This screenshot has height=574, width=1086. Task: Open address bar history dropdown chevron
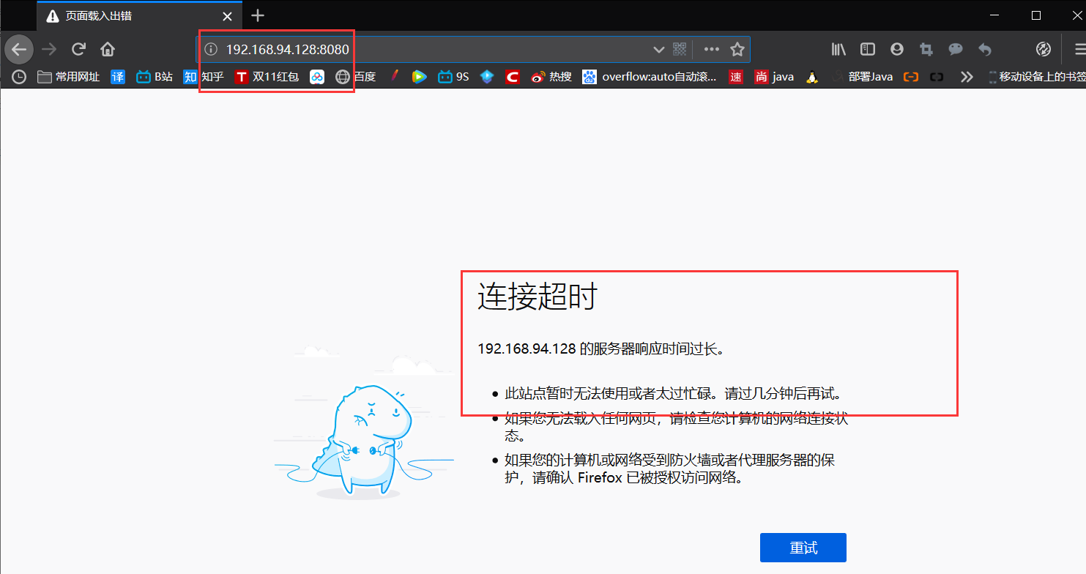pos(658,49)
